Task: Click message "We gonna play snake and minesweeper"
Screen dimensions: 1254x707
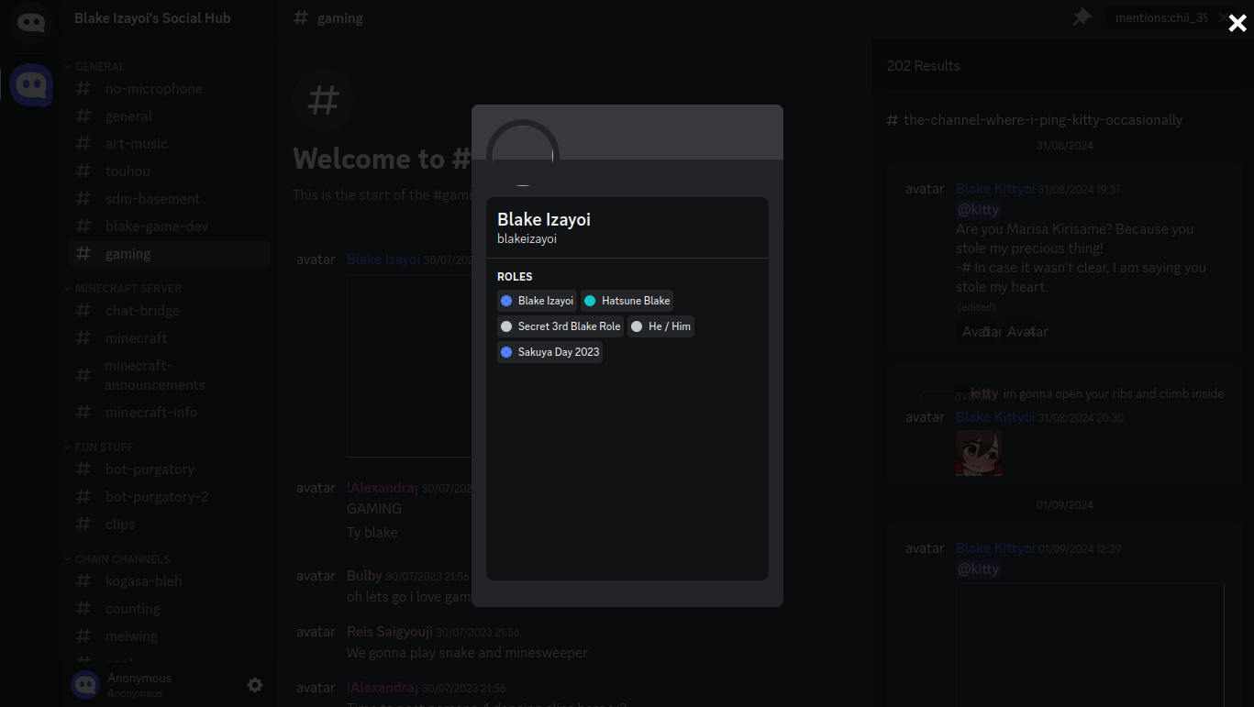Action: click(x=467, y=653)
